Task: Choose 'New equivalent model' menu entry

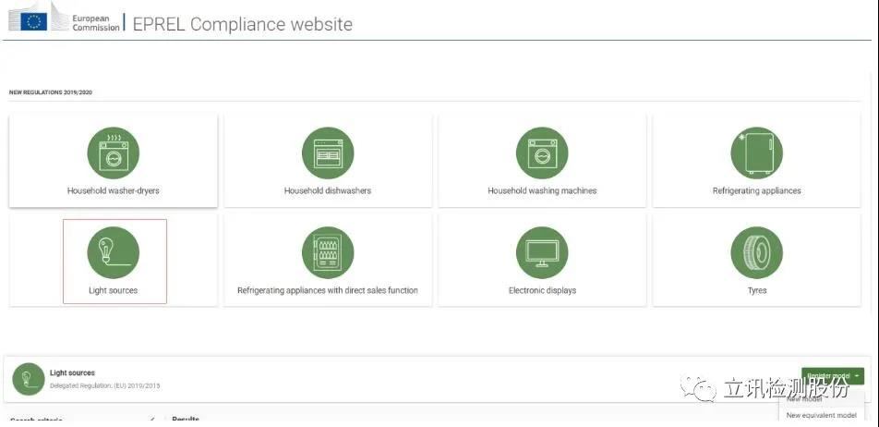Action: click(x=821, y=415)
